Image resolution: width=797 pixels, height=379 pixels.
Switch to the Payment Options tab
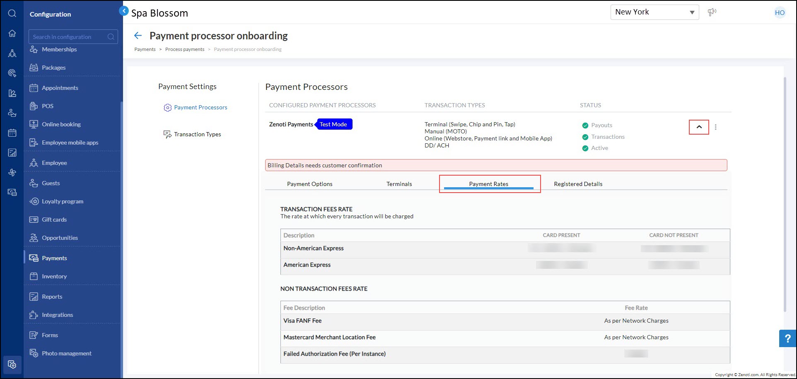[x=309, y=184]
